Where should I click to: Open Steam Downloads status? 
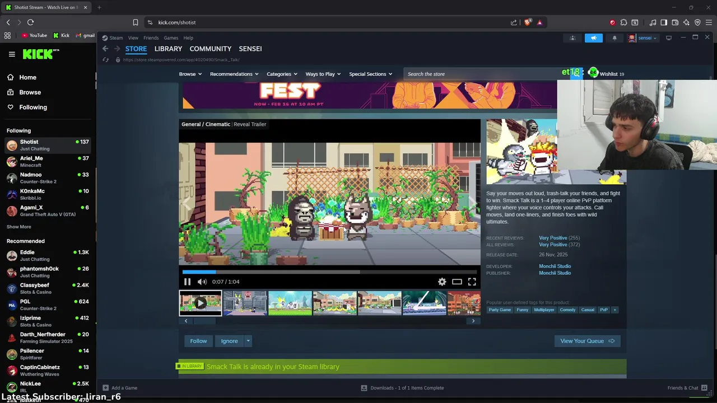coord(402,388)
